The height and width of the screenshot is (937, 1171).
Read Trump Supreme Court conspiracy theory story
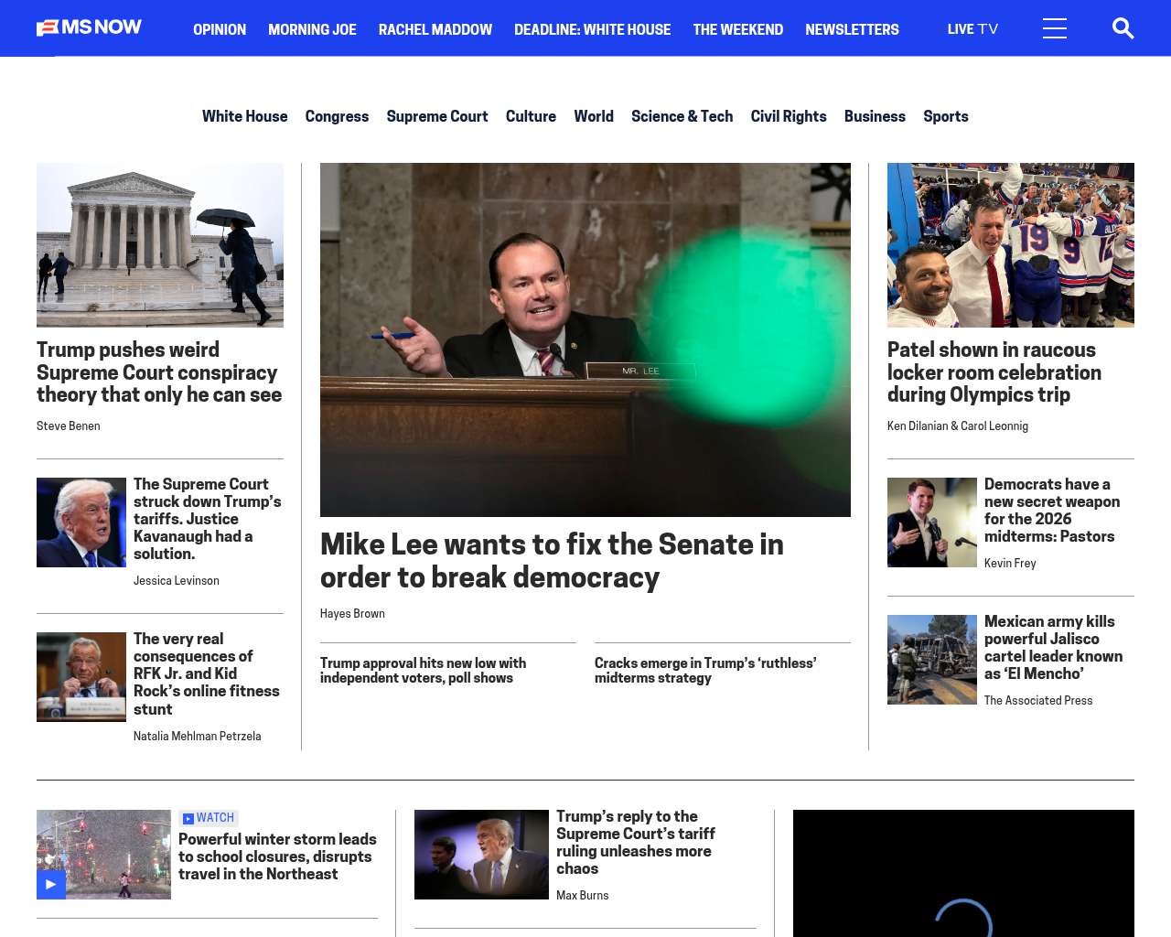[159, 372]
